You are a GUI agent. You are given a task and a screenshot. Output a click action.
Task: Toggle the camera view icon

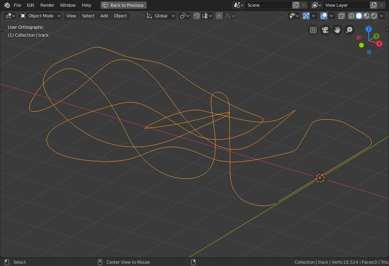coord(325,30)
